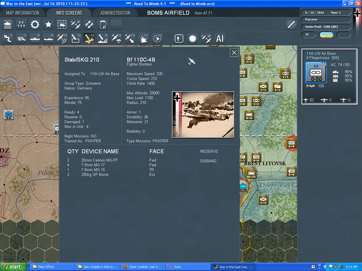362x271 pixels.
Task: Click the Bf 110 aircraft photo thumbnail
Action: click(x=203, y=115)
